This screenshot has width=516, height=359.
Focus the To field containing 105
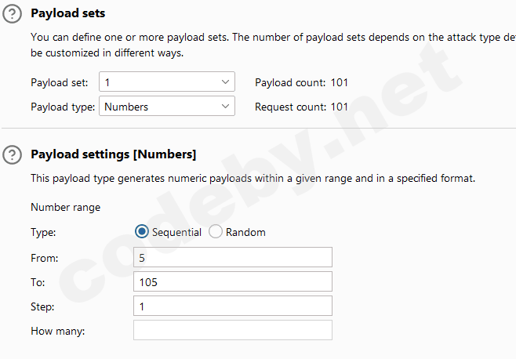pos(232,281)
